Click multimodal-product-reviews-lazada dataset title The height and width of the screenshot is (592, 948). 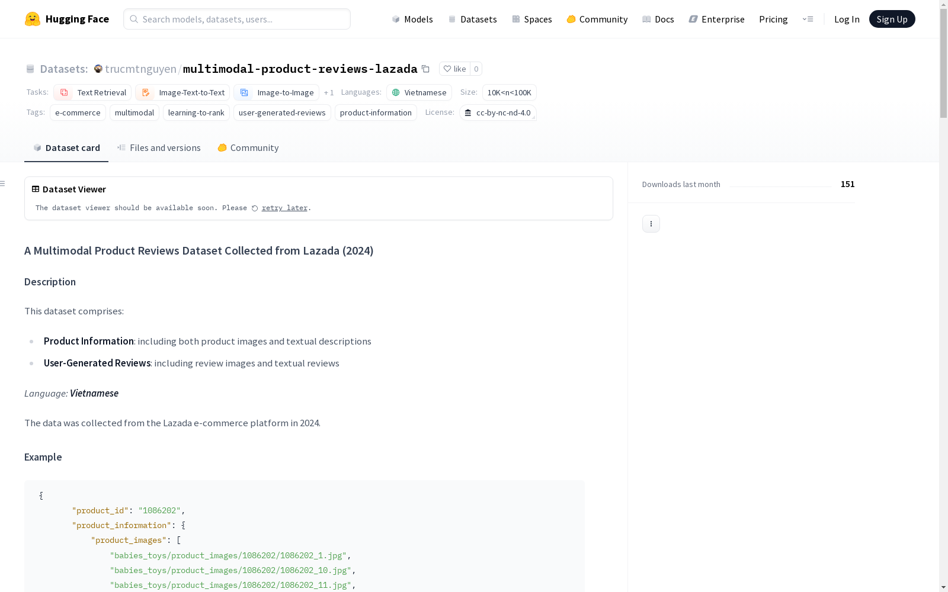[300, 69]
